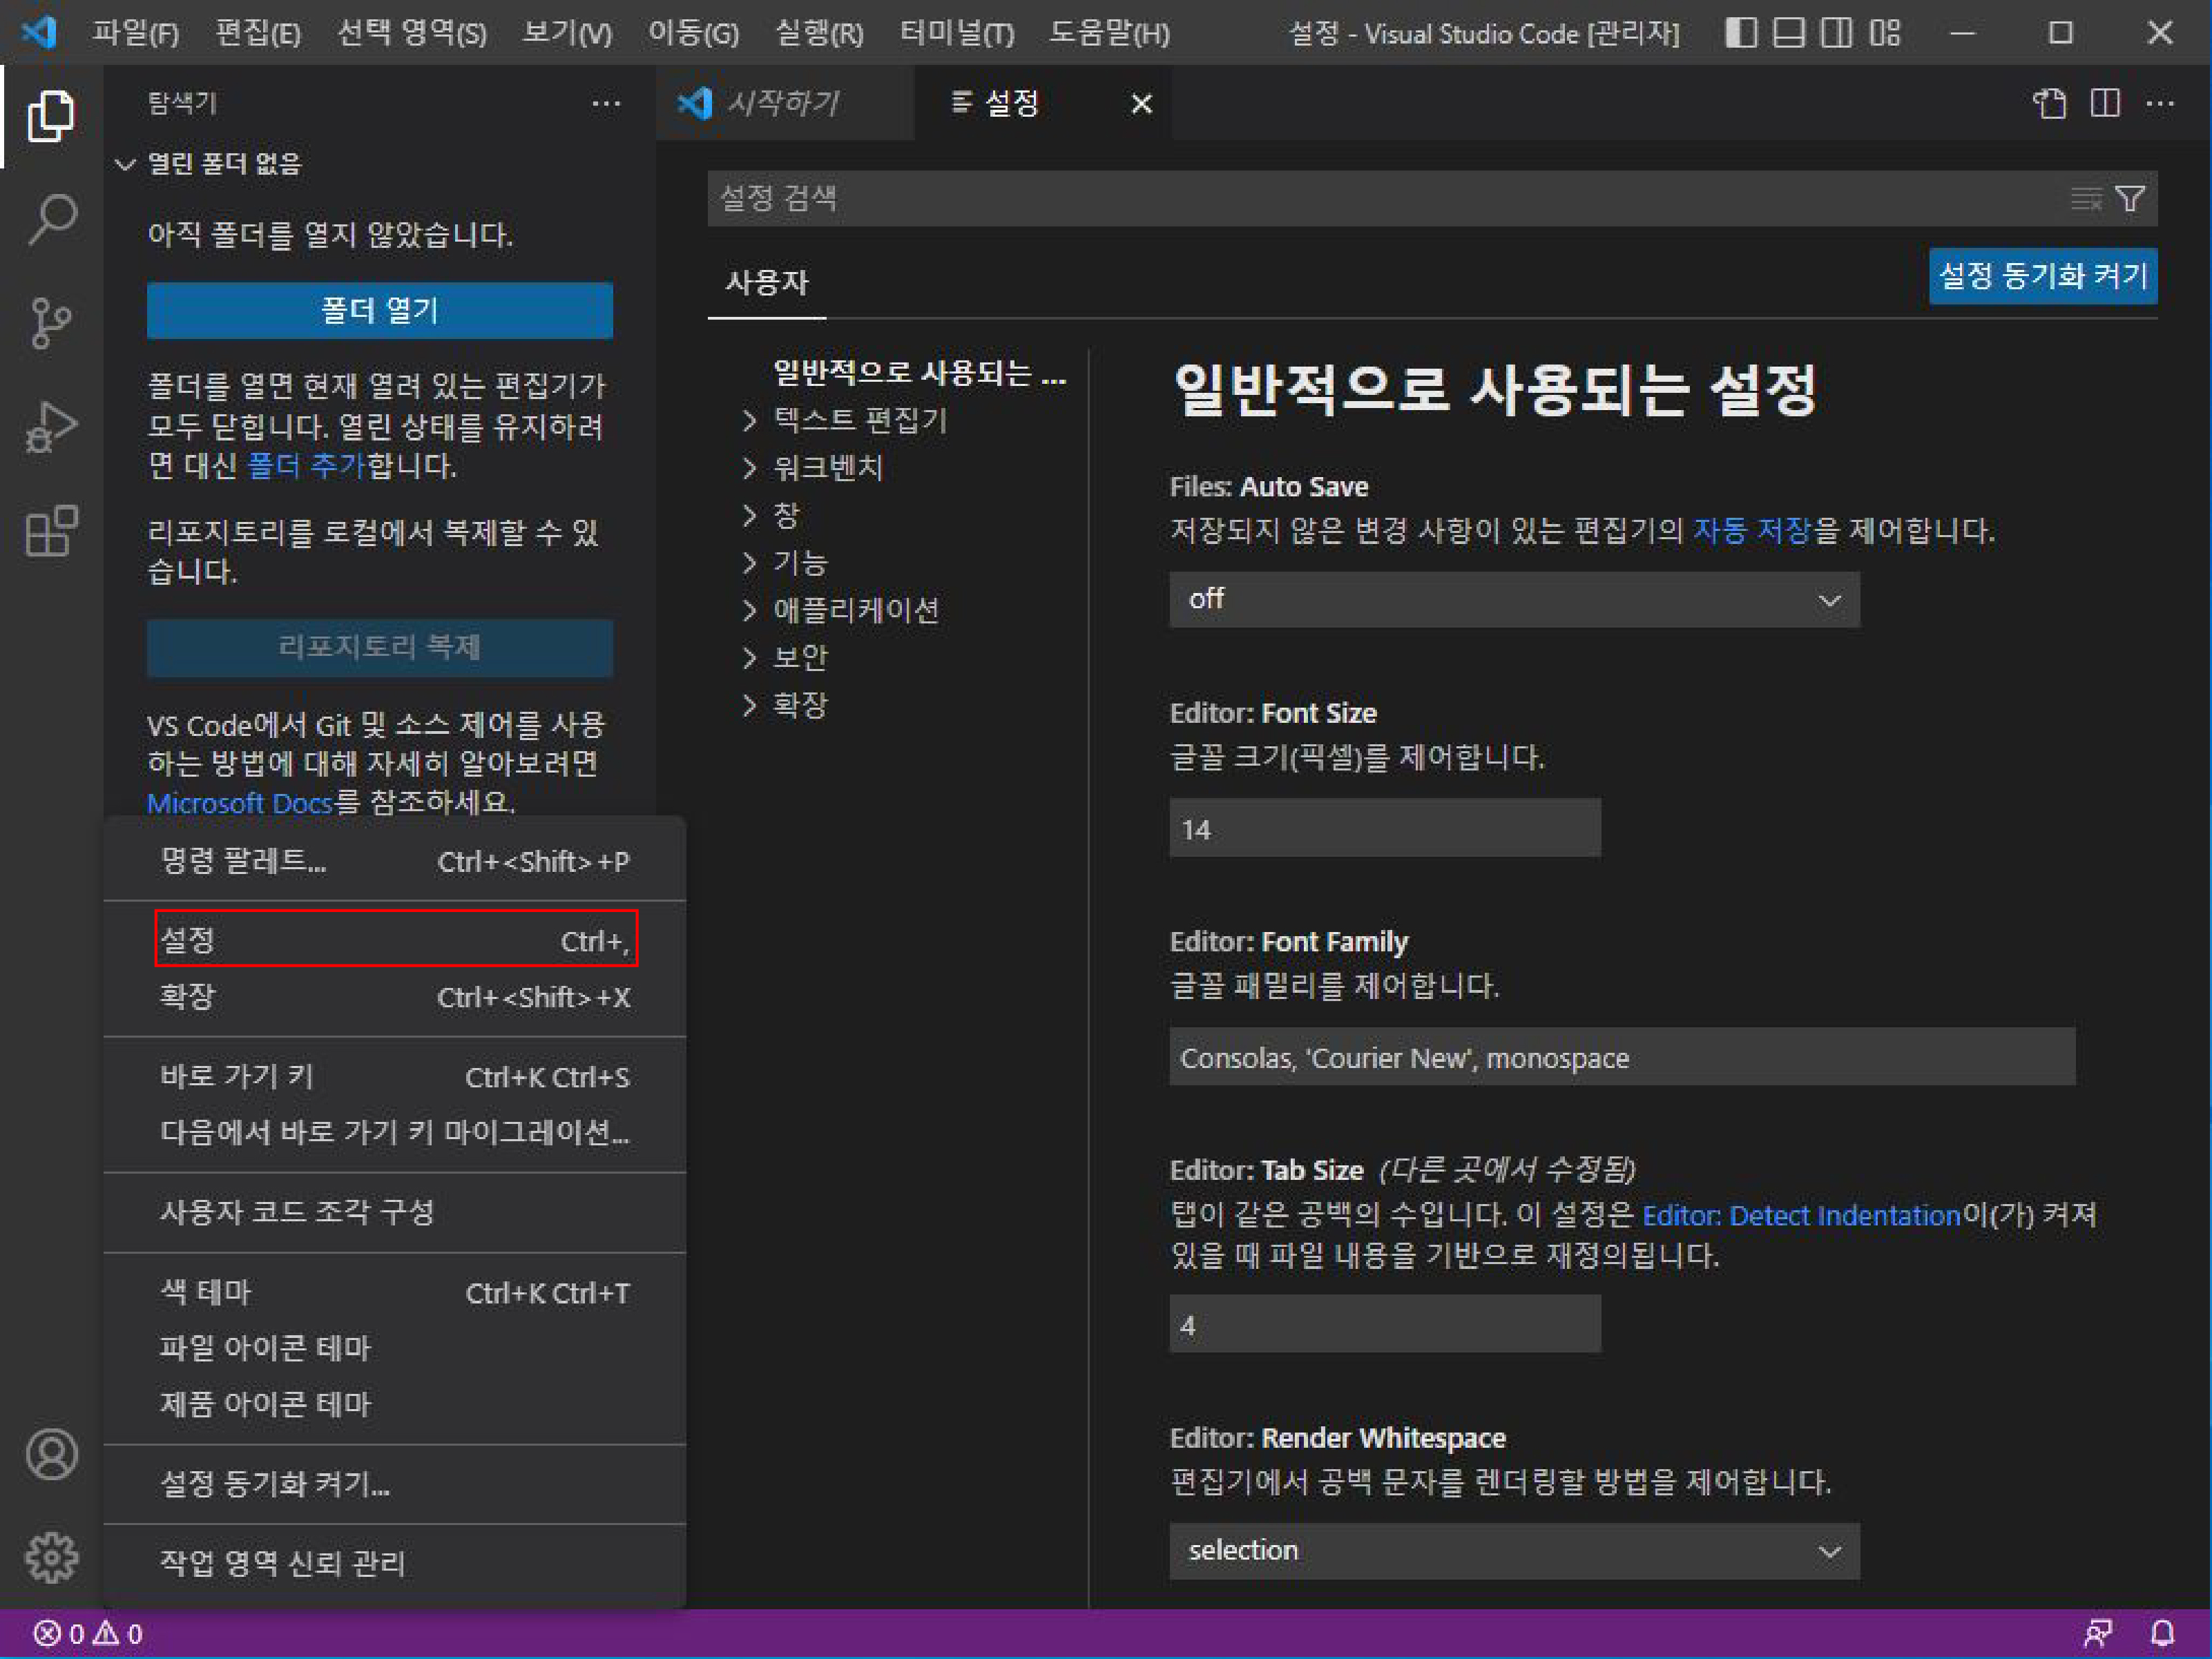This screenshot has width=2212, height=1659.
Task: Open the 보기(V) menu
Action: tap(567, 33)
